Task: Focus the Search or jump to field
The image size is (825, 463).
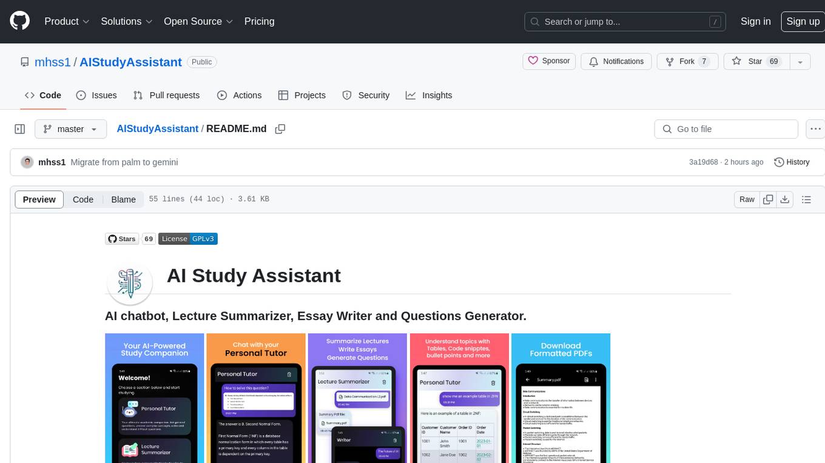Action: [x=625, y=22]
